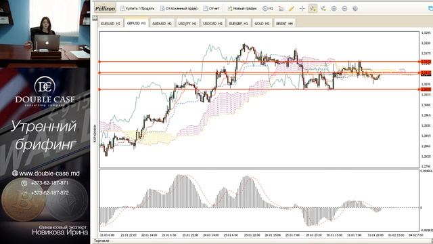Viewport: 433px width, 244px height.
Task: Collapse the side panel with the double arrow
Action: [x=95, y=18]
